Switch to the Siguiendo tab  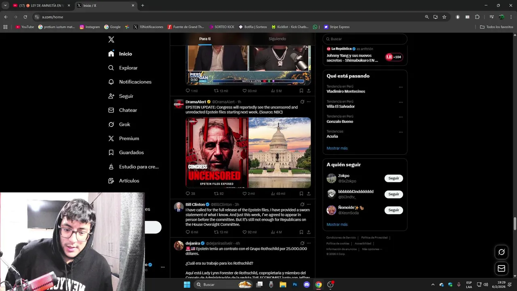point(277,39)
